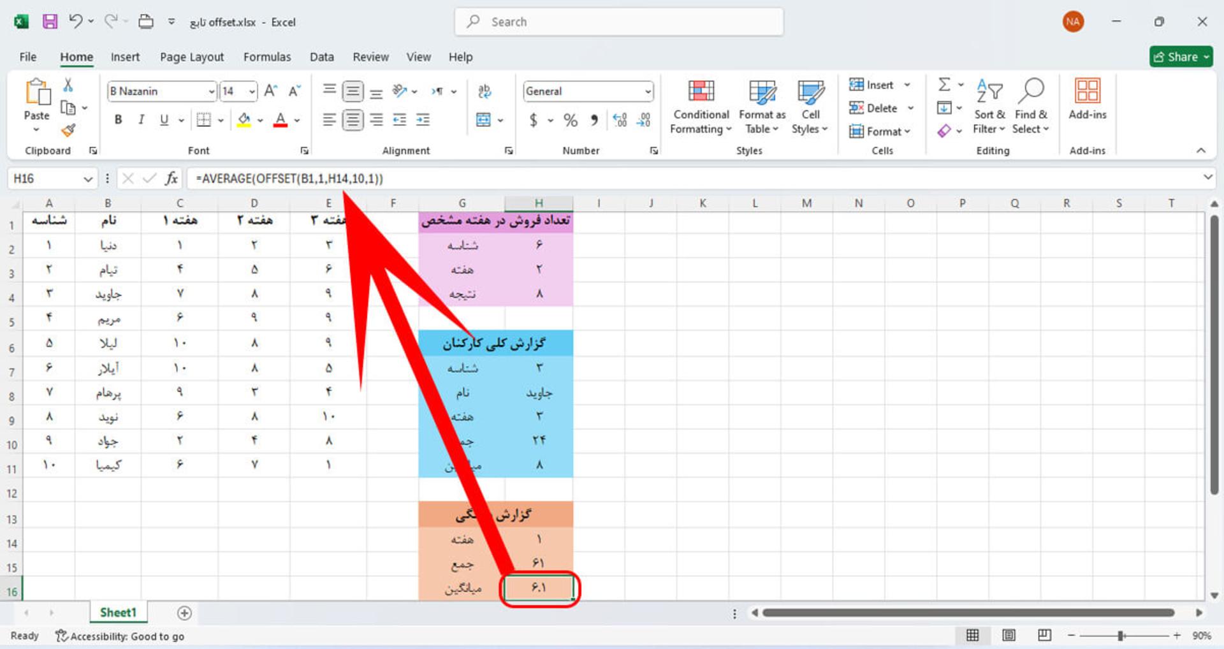Click the Copy icon
Viewport: 1224px width, 649px height.
[x=68, y=108]
